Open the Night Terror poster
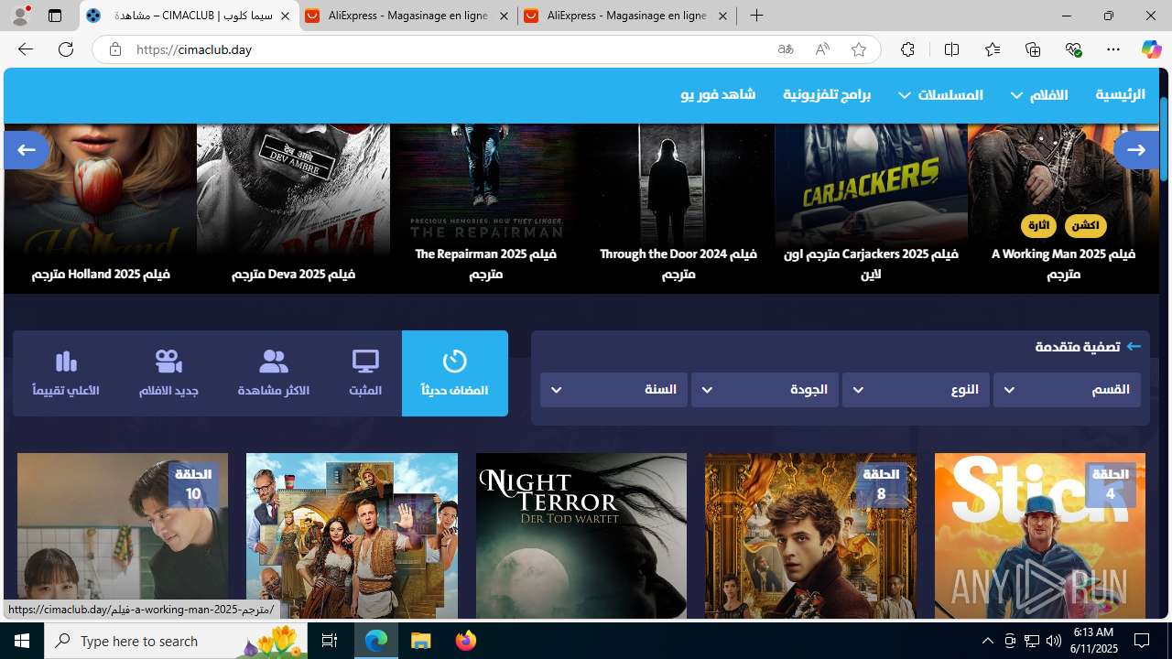Viewport: 1172px width, 659px height. tap(581, 535)
